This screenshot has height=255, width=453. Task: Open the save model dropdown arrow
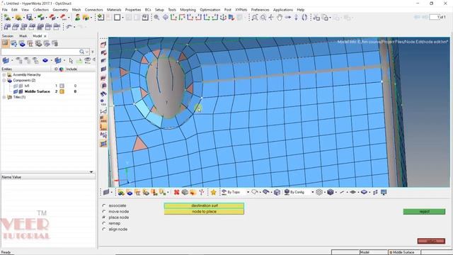tap(35, 18)
